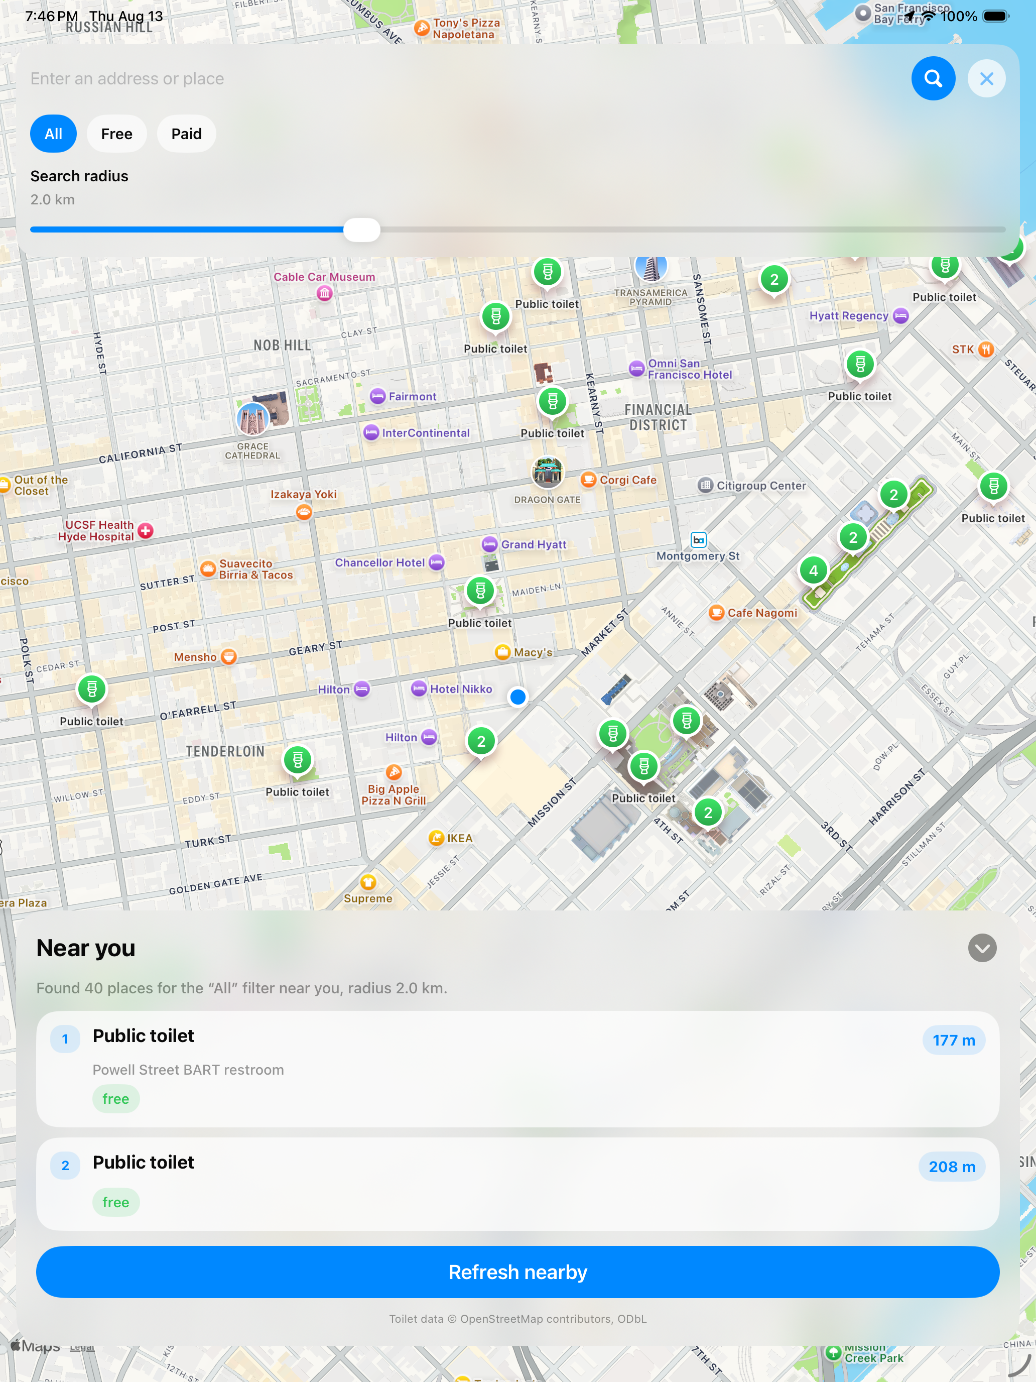
Task: Click the search radius slider handle
Action: click(361, 230)
